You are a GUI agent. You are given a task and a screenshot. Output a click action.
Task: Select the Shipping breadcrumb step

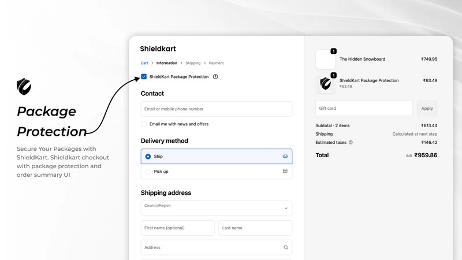(x=193, y=63)
